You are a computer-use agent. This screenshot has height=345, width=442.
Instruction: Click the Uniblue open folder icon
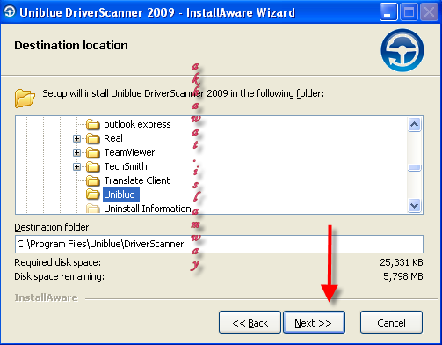coord(93,195)
